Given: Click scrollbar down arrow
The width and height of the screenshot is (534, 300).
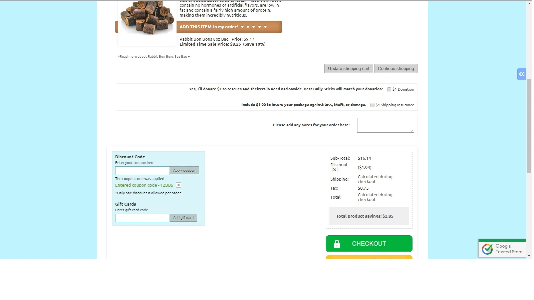Looking at the screenshot, I should pos(529,256).
